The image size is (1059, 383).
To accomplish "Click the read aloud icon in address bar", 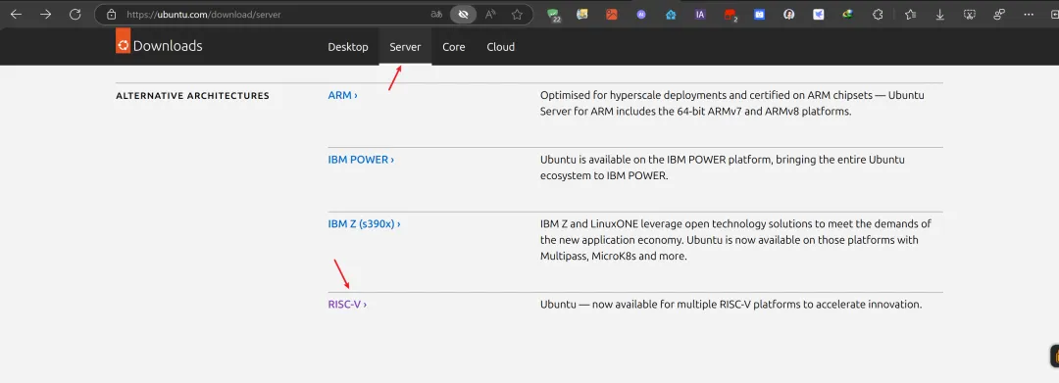I will 491,14.
